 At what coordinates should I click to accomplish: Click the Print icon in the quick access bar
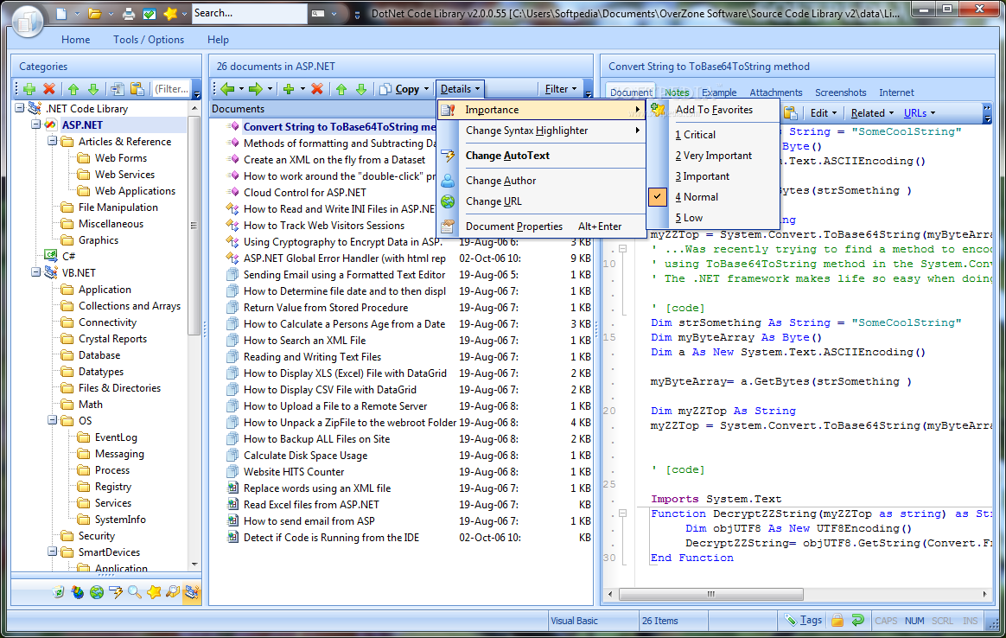point(129,13)
